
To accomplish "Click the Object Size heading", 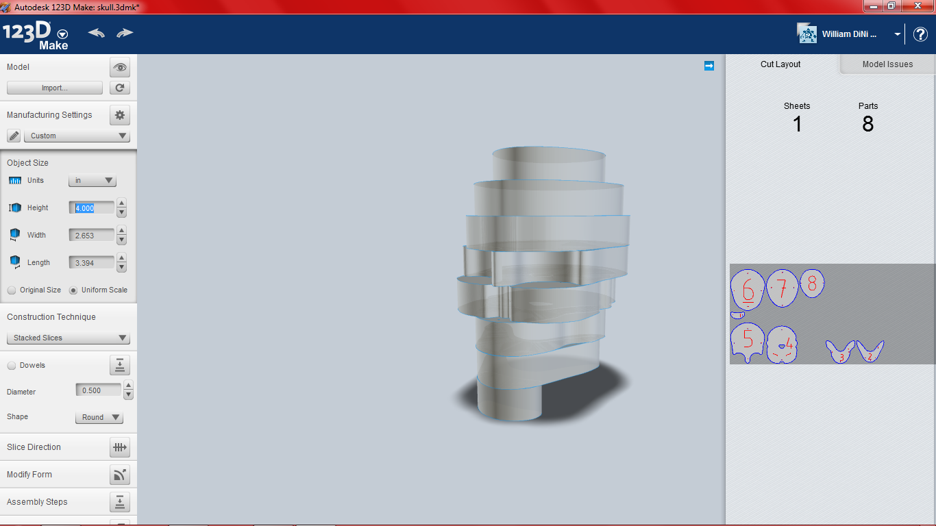I will pyautogui.click(x=27, y=163).
